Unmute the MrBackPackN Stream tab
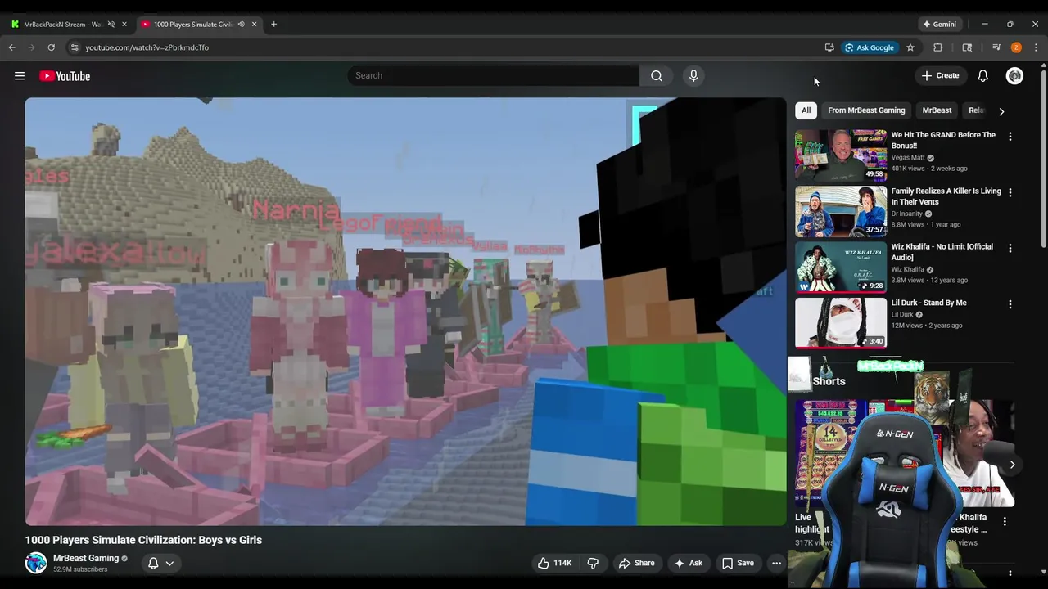1048x589 pixels. tap(111, 24)
